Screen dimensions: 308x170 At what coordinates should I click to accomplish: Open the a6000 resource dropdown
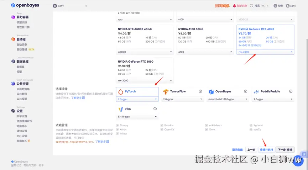click(x=145, y=52)
